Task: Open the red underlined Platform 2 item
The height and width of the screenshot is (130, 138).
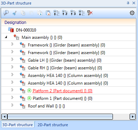Action: pyautogui.click(x=62, y=91)
